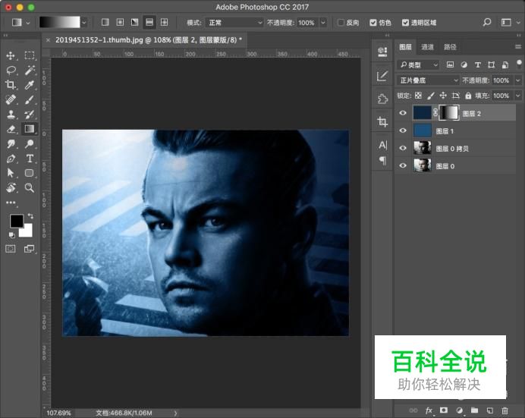Create a new layer group
Screen dimensions: 525x418
coord(474,410)
